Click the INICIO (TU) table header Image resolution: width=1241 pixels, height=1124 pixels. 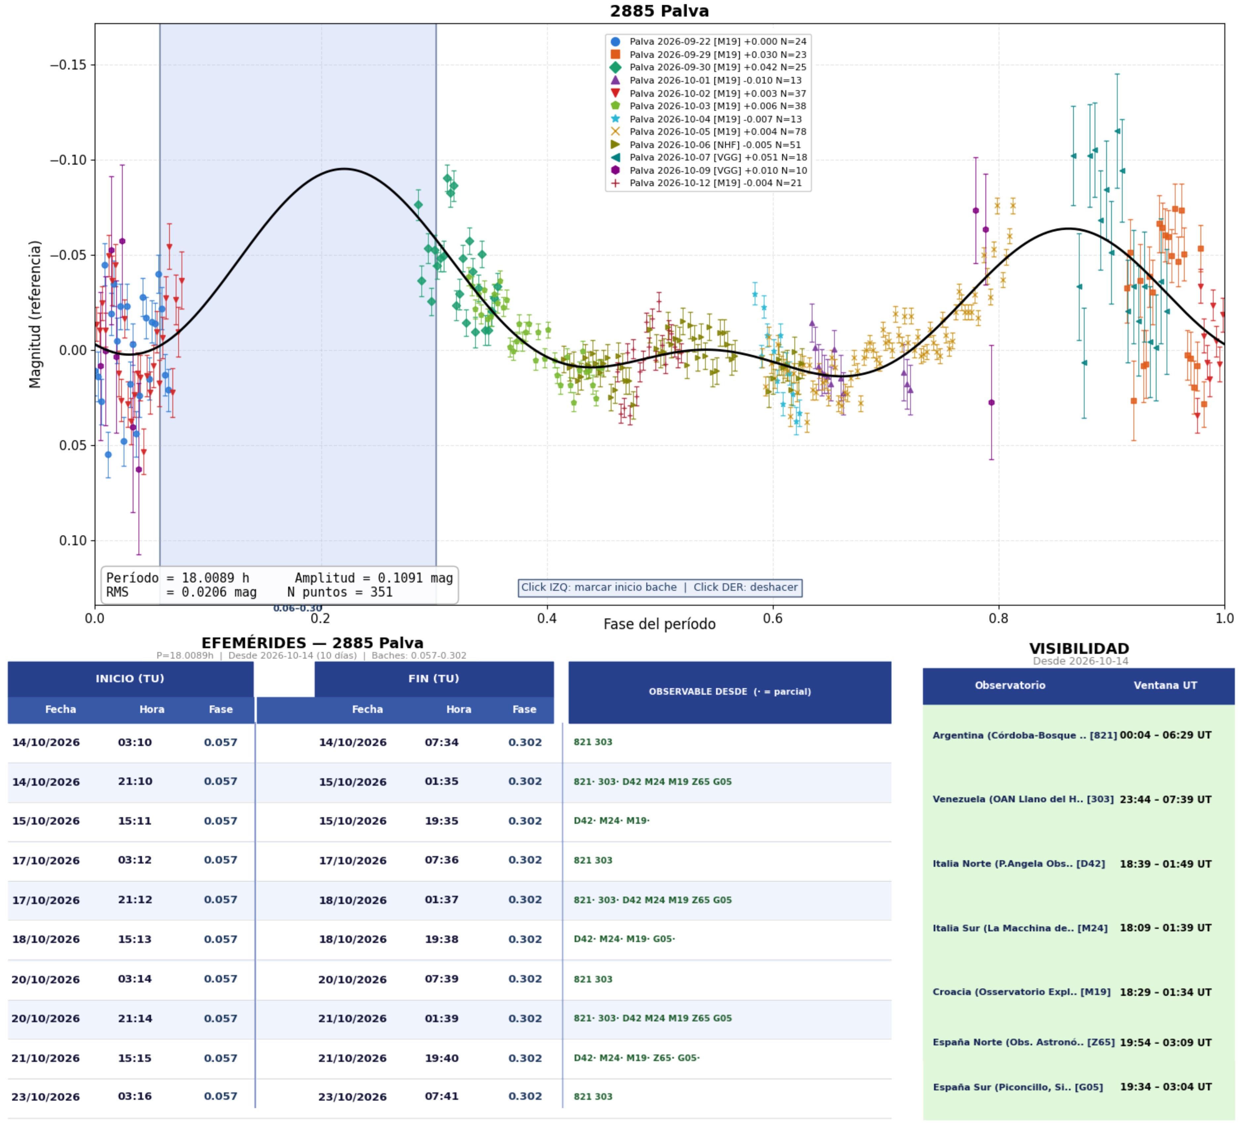point(131,679)
